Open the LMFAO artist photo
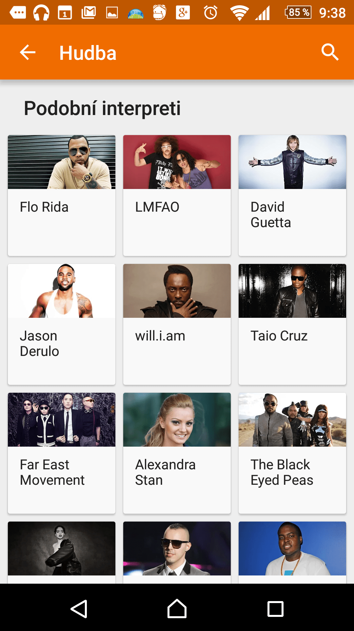Image resolution: width=354 pixels, height=631 pixels. click(x=177, y=162)
